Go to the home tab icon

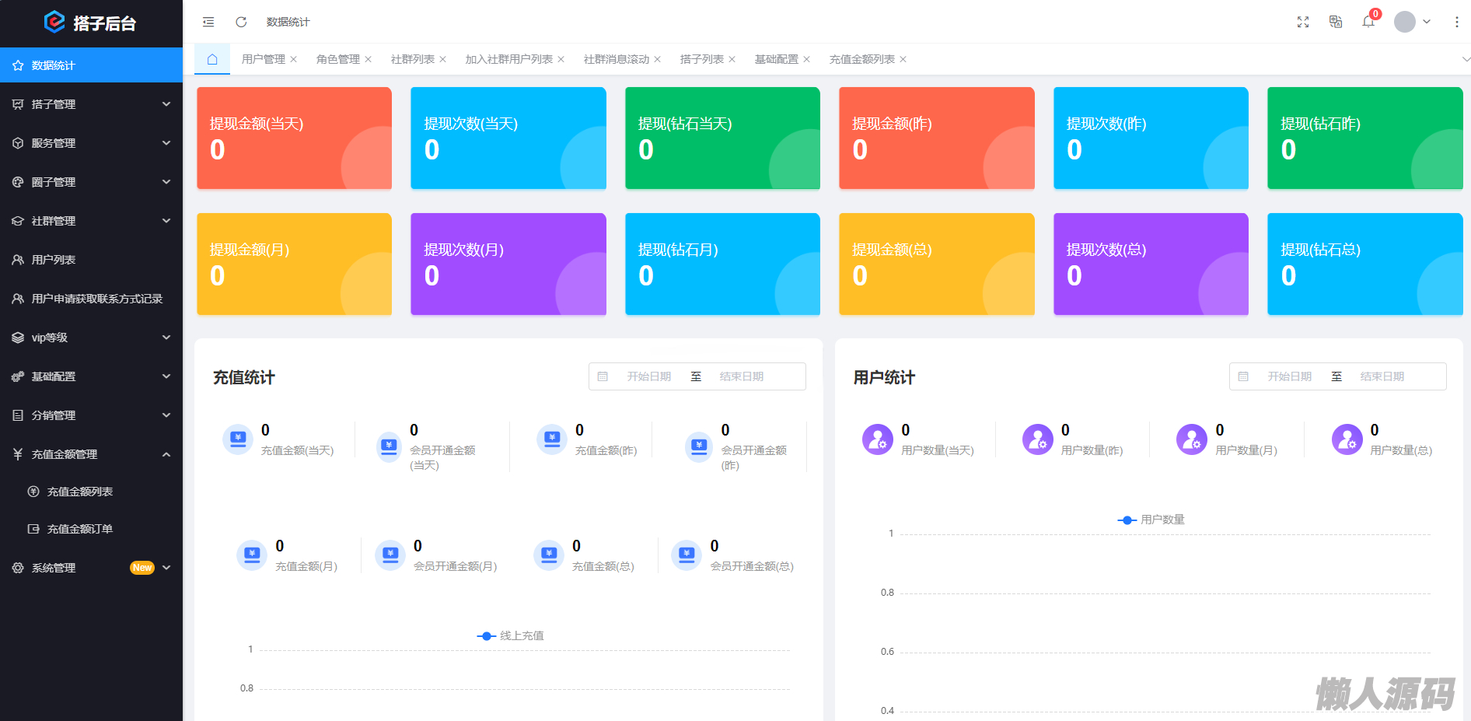211,59
